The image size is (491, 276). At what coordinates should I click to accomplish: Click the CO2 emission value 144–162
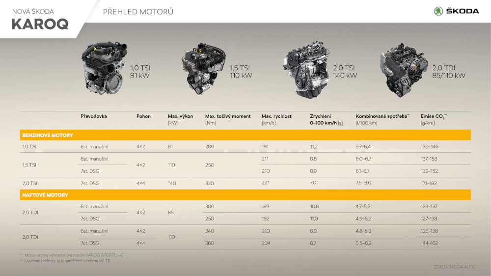(429, 243)
